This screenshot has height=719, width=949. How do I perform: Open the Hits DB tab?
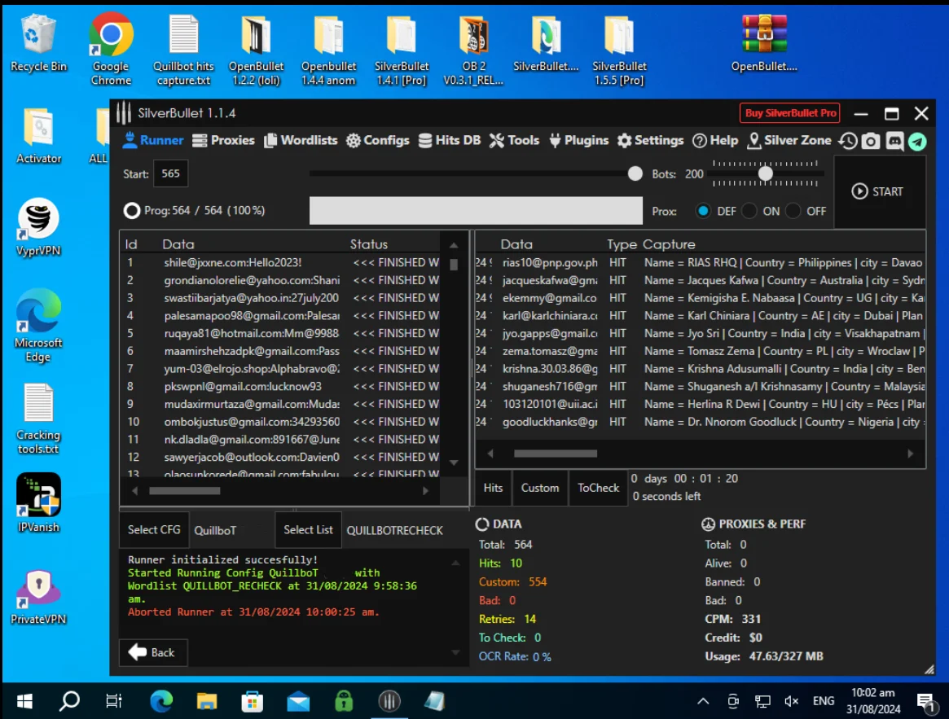click(x=449, y=140)
